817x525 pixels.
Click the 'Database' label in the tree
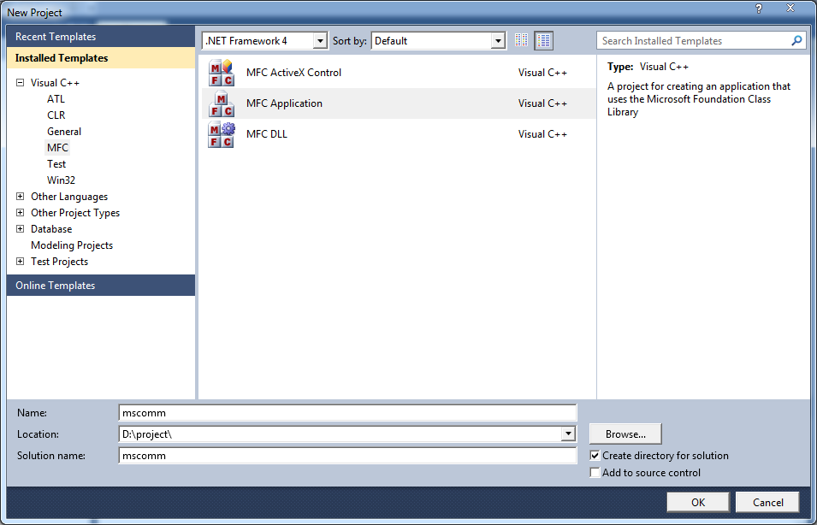(51, 228)
